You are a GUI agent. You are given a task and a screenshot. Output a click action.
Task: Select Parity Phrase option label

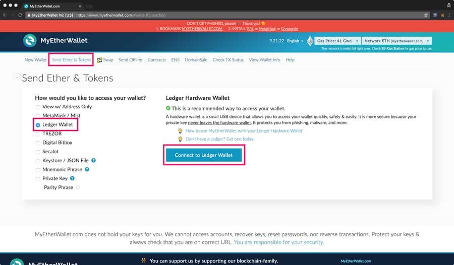pyautogui.click(x=59, y=187)
